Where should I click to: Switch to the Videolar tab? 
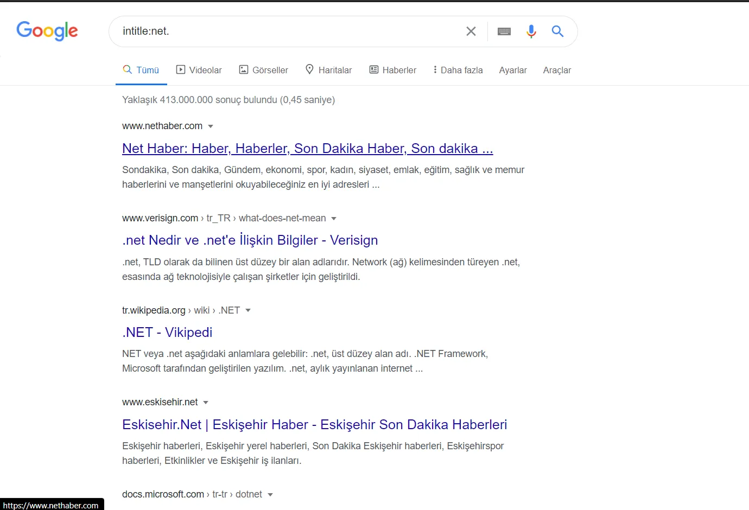199,70
